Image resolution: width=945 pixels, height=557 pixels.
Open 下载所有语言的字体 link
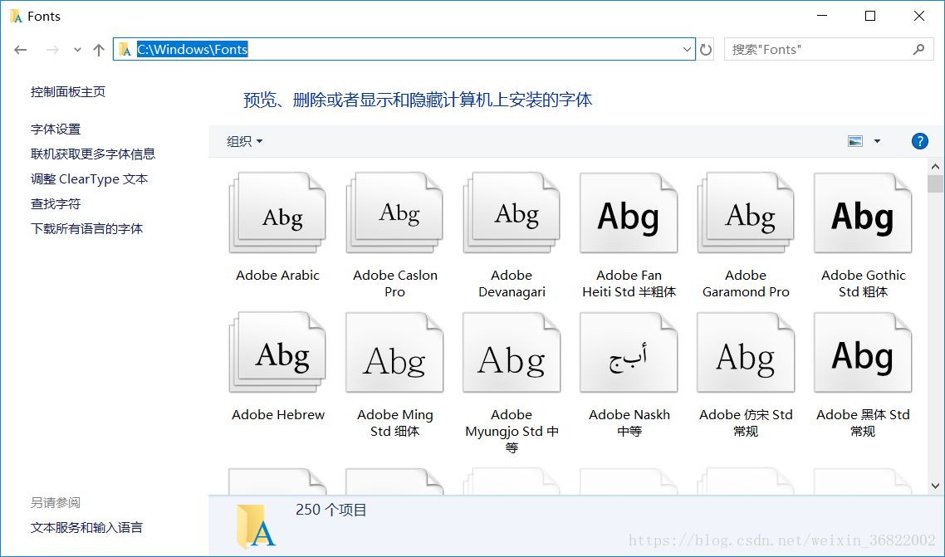pos(87,229)
